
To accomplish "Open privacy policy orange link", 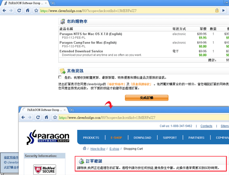I will click(x=141, y=84).
